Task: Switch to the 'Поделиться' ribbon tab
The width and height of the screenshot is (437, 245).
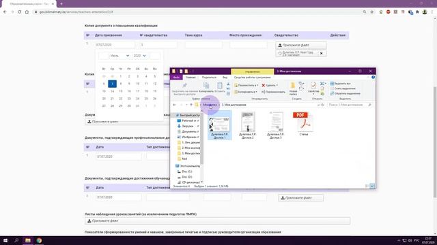Action: 209,77
